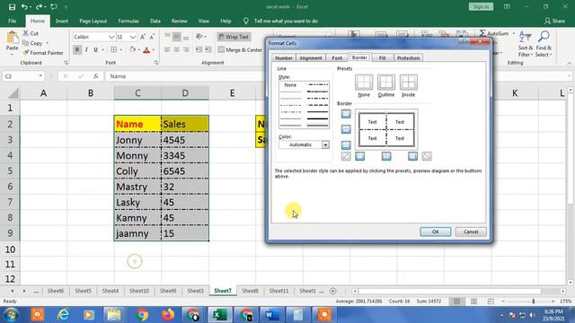Click the Share button

[555, 21]
